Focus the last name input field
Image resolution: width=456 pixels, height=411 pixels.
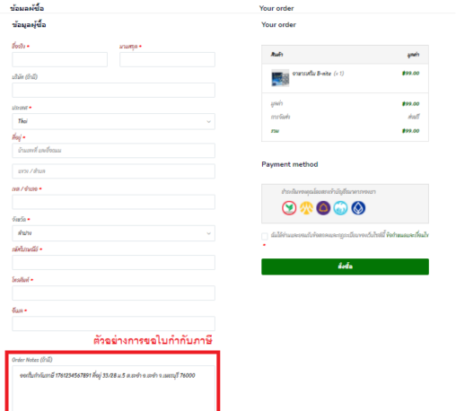coord(167,59)
